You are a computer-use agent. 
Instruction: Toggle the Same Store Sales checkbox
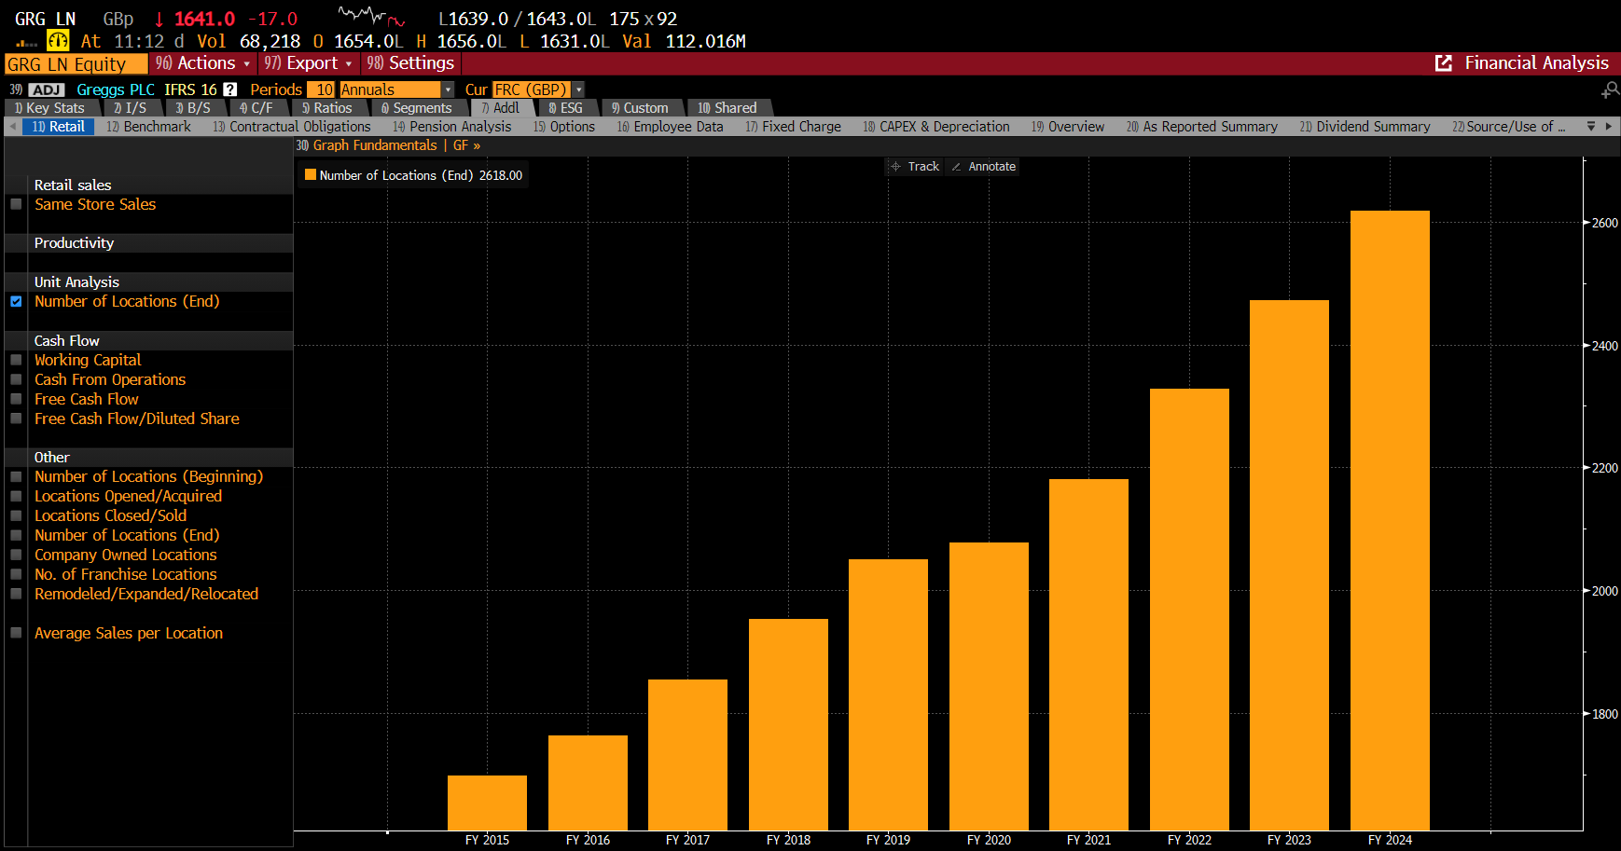coord(16,204)
